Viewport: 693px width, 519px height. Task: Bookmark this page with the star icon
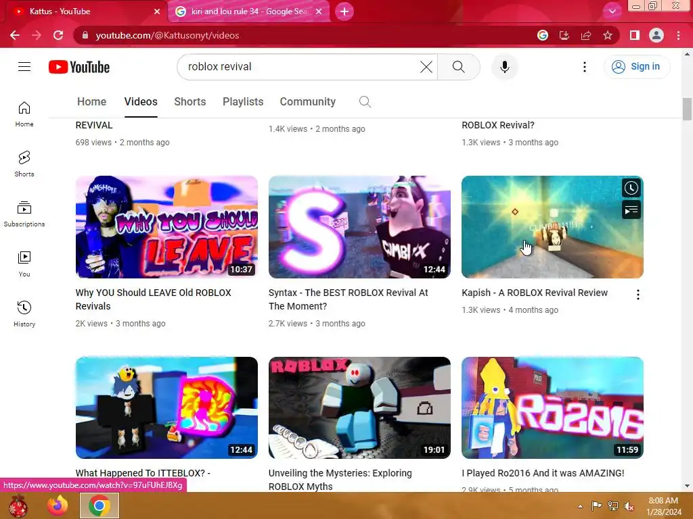pyautogui.click(x=608, y=35)
